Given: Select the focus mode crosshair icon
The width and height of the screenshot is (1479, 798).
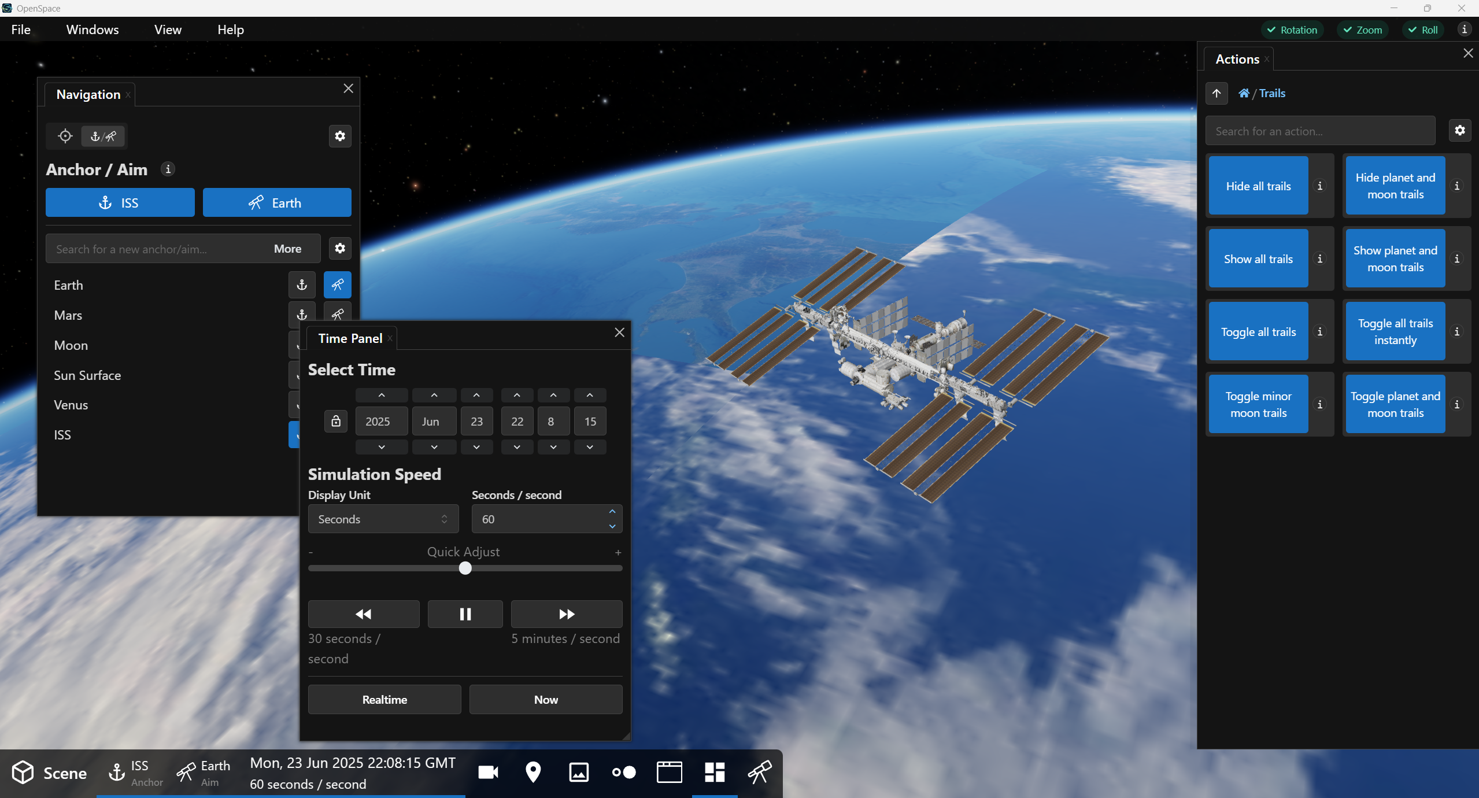Looking at the screenshot, I should point(65,136).
